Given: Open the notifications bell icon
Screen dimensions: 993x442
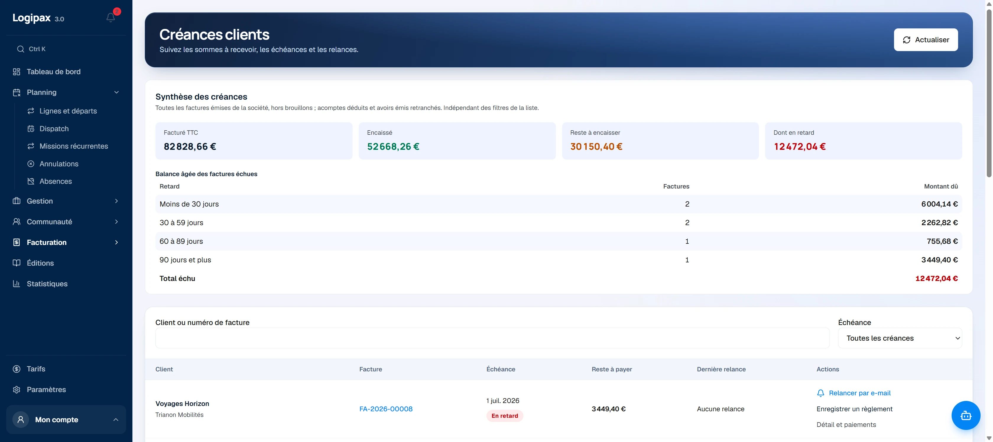Looking at the screenshot, I should 111,17.
